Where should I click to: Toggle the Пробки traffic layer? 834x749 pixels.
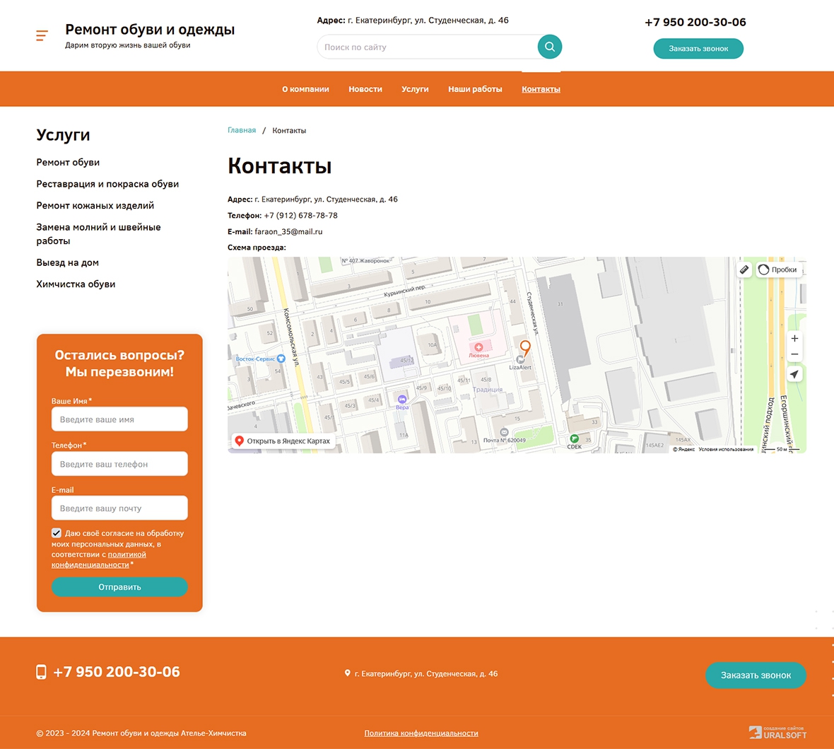(x=777, y=269)
